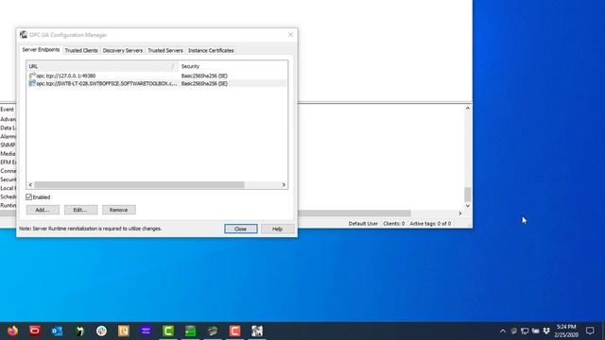Open the Slack icon in the taskbar

click(x=101, y=331)
